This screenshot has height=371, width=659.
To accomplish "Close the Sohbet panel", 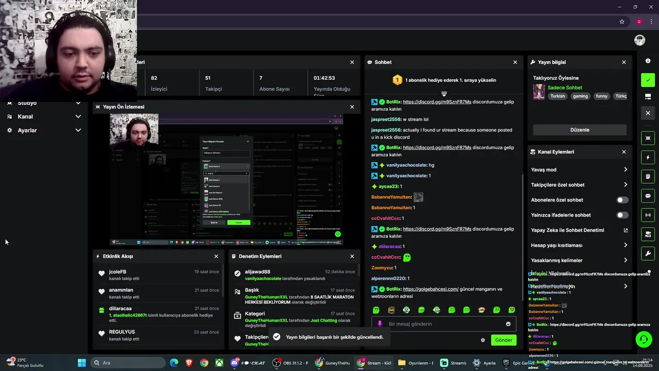I will (515, 62).
